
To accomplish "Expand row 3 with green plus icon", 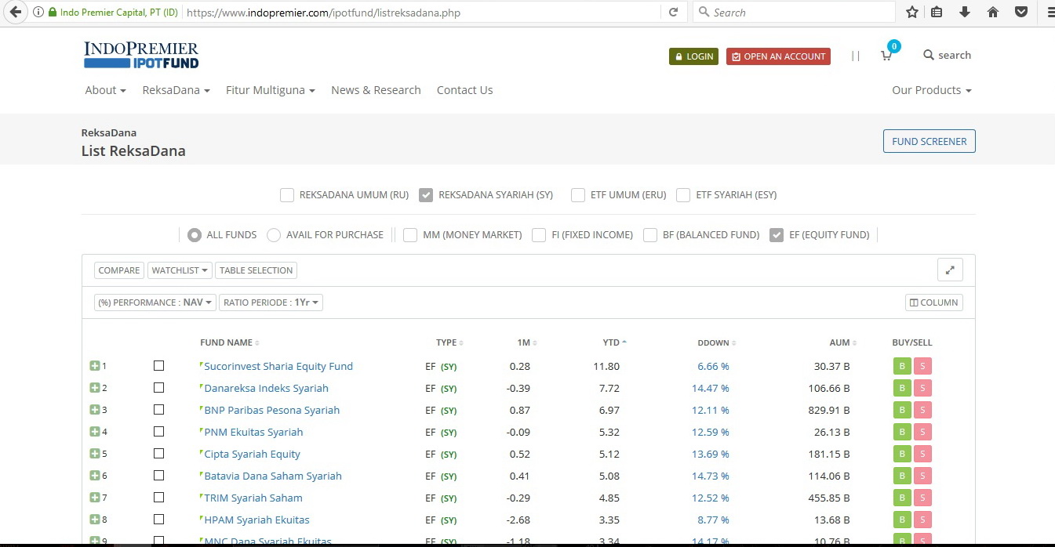I will 94,410.
